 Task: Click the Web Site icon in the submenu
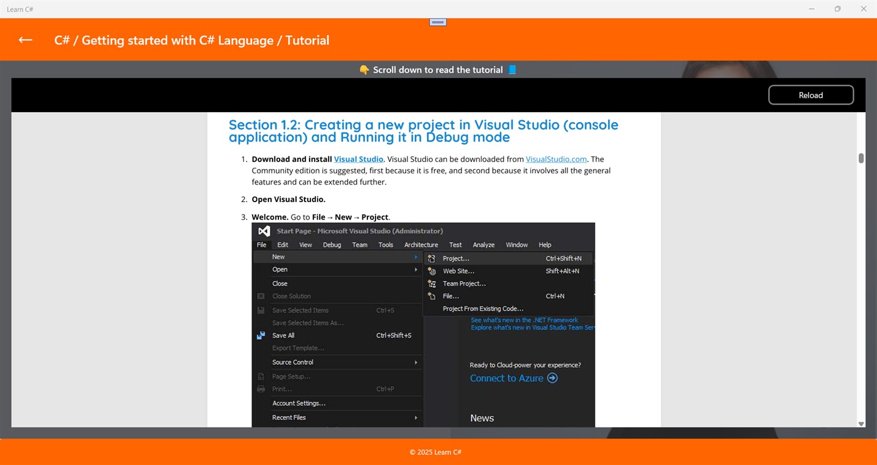click(x=431, y=272)
